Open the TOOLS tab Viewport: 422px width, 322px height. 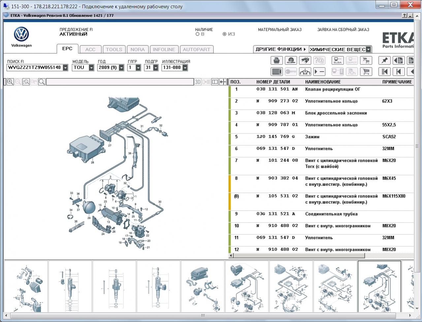114,50
